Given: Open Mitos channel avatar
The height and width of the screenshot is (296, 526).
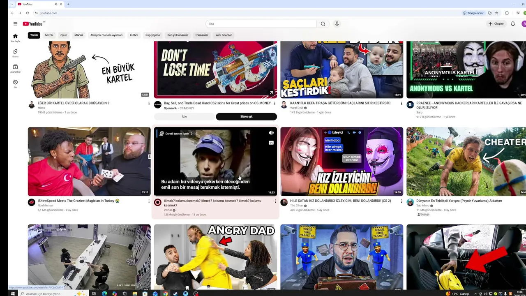Looking at the screenshot, I should 32,105.
